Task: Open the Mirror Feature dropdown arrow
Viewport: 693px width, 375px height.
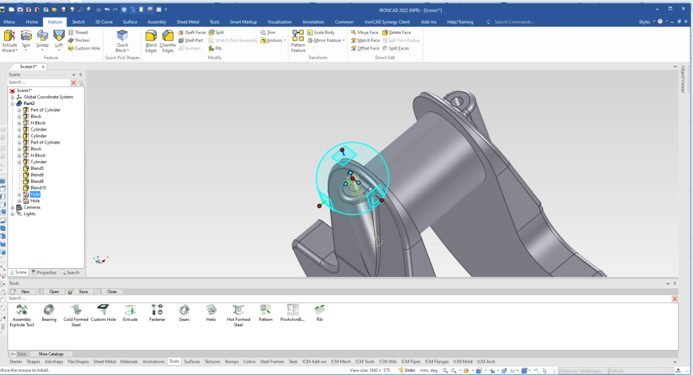Action: [x=344, y=41]
